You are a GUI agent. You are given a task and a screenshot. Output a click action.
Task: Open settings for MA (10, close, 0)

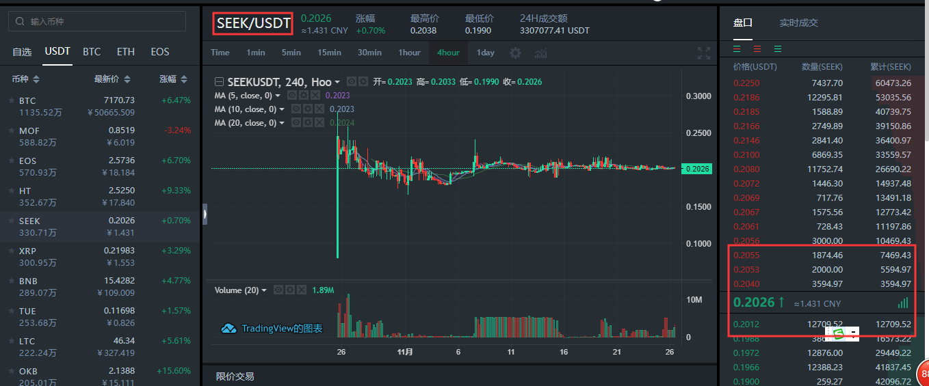pos(307,109)
